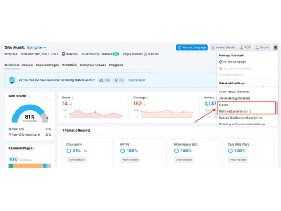Open Bypass disallow in robots.txt setting

point(241,118)
